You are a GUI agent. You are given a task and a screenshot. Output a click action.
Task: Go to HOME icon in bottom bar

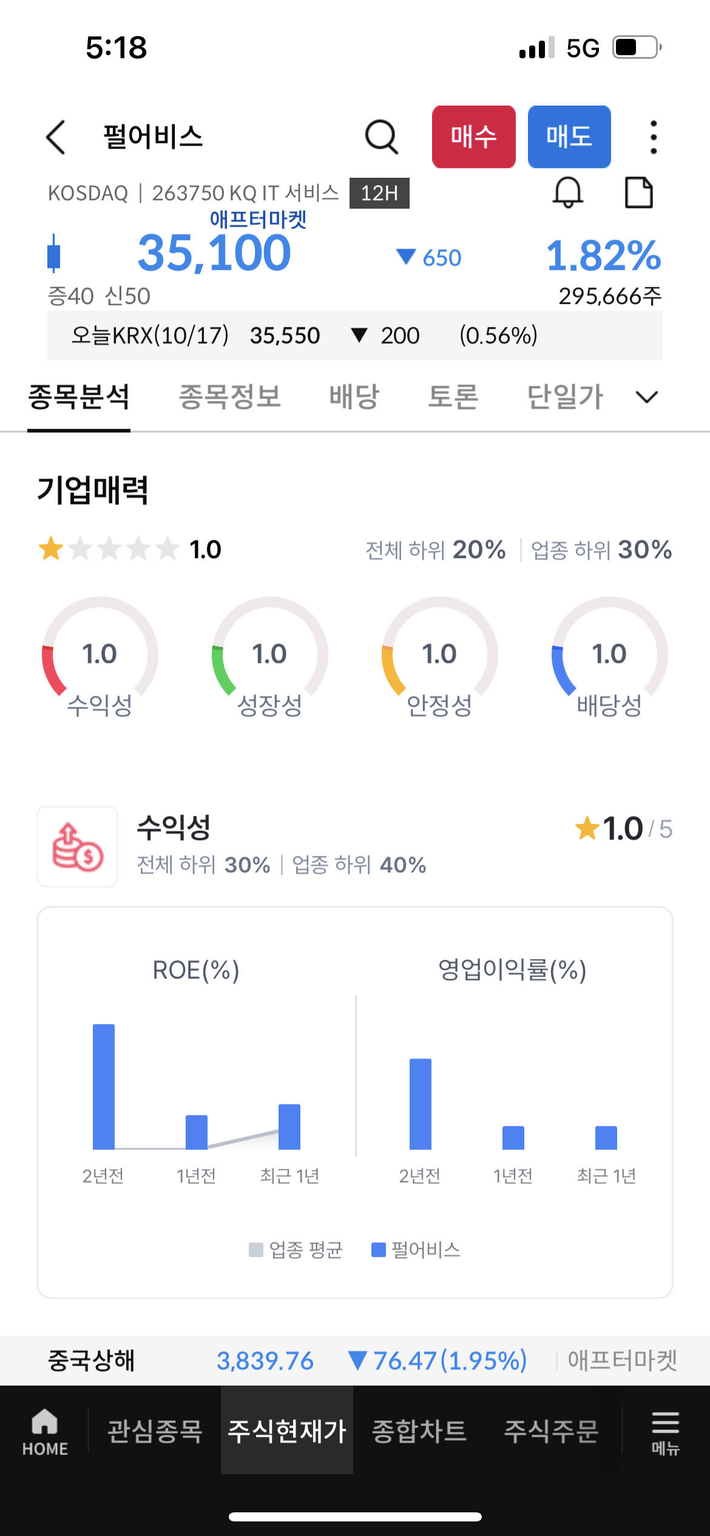45,1432
